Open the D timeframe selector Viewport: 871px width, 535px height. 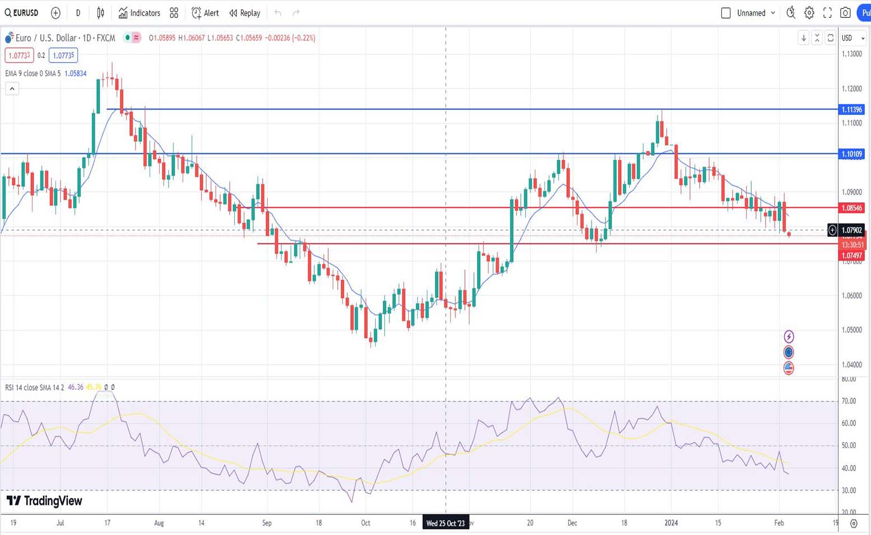click(78, 13)
